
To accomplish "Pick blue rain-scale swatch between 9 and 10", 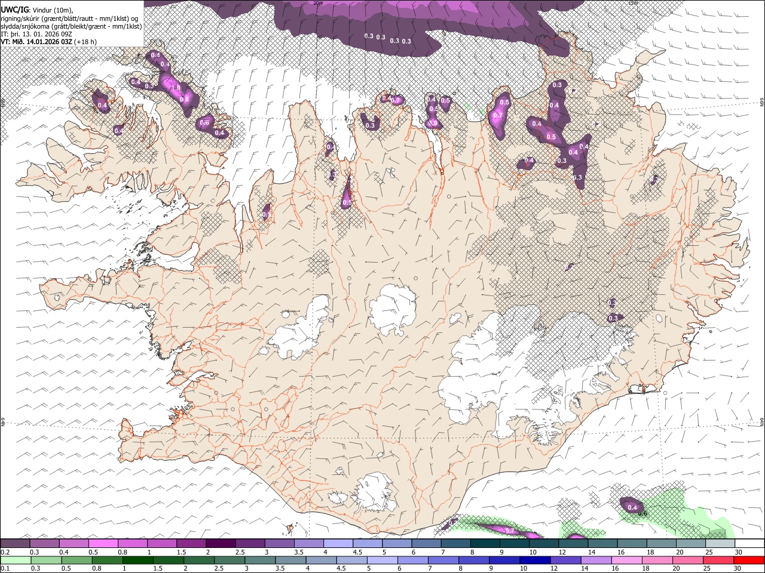I will [504, 560].
